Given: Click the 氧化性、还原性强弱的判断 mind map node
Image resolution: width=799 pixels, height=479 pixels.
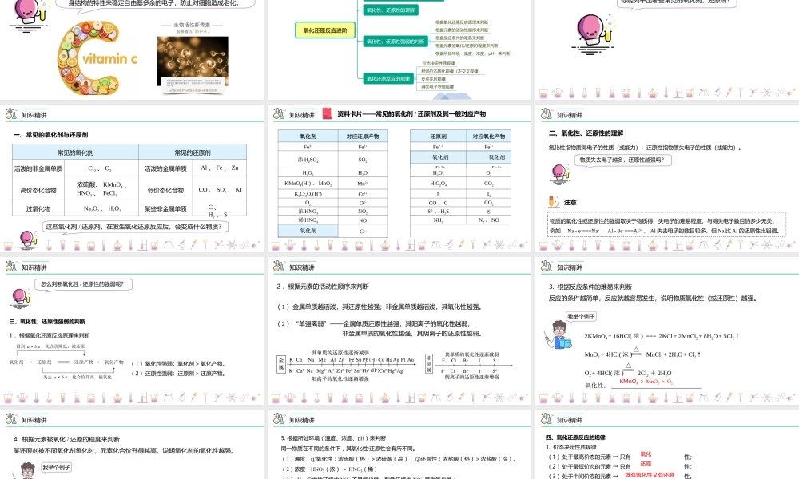Looking at the screenshot, I should [x=396, y=42].
